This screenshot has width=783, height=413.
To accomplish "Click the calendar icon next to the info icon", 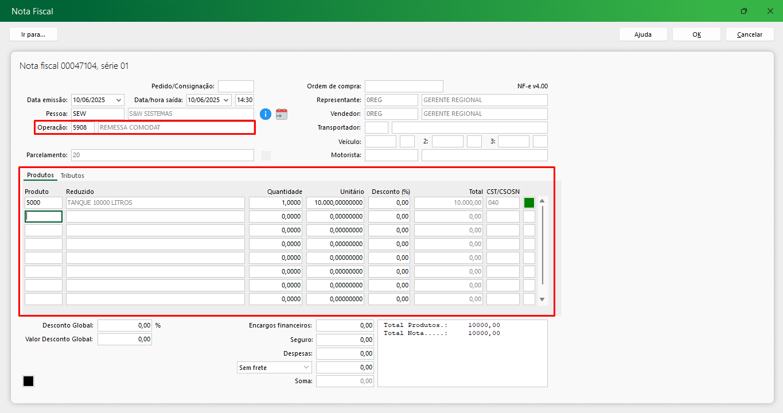I will [x=281, y=114].
